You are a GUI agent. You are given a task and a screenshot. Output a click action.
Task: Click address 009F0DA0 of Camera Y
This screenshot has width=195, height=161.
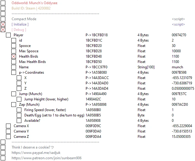pos(93,131)
